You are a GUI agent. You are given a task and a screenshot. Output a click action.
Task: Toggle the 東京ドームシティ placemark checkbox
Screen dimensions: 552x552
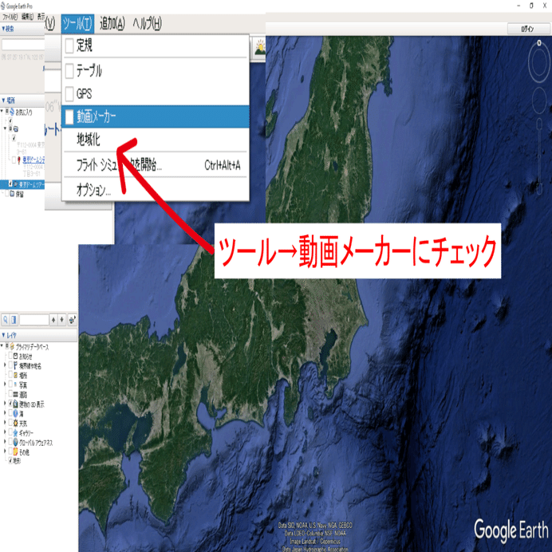click(x=14, y=160)
